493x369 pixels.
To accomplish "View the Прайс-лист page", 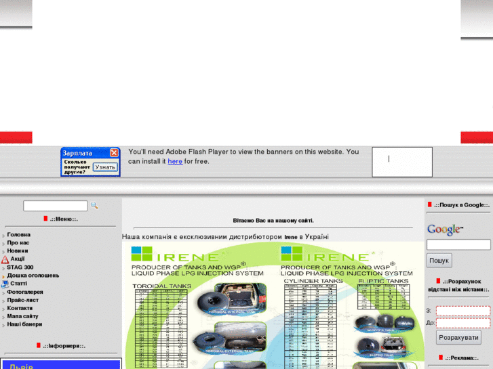I will 22,300.
